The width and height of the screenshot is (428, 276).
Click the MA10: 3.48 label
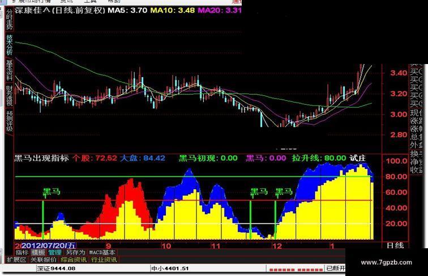tap(173, 11)
